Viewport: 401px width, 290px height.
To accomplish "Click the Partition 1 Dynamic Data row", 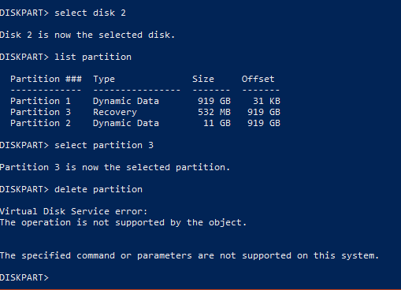I will [x=145, y=101].
